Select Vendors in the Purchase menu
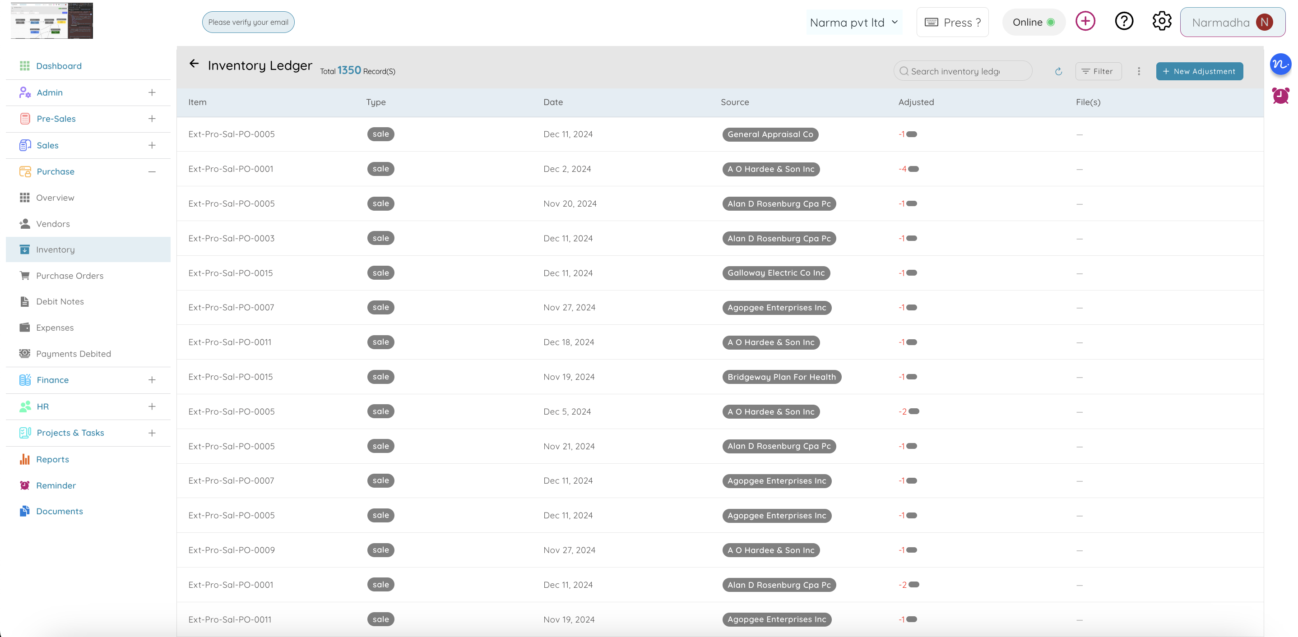 point(52,224)
